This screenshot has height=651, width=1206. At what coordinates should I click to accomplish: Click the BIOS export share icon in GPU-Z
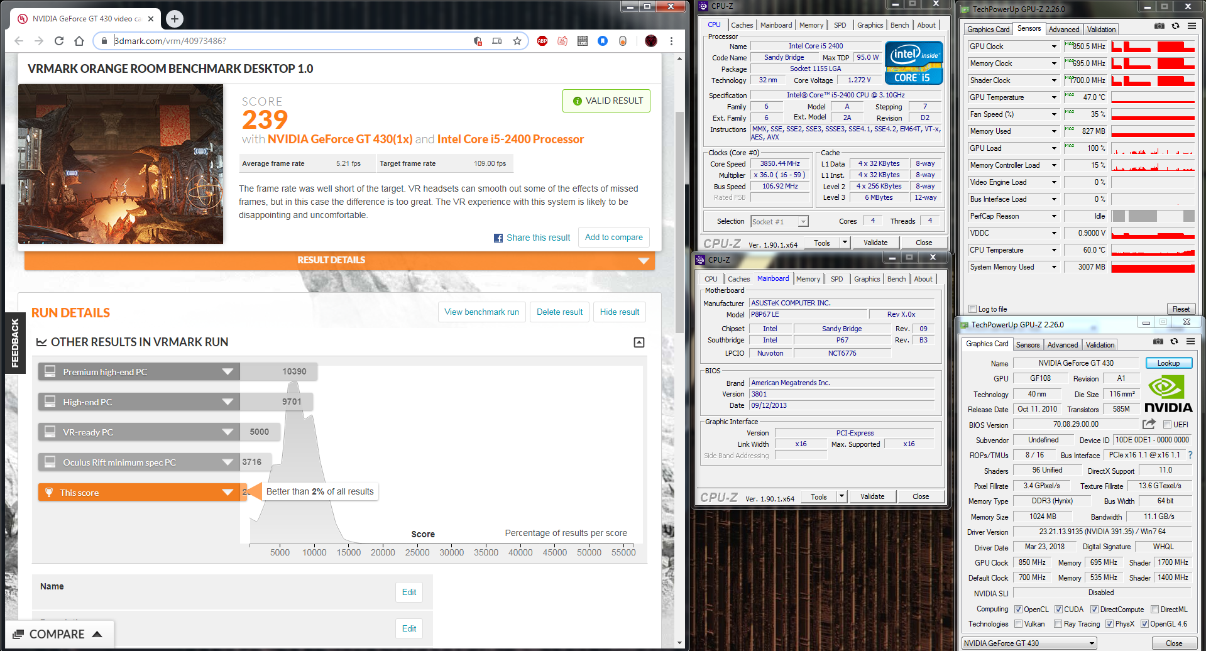point(1149,424)
